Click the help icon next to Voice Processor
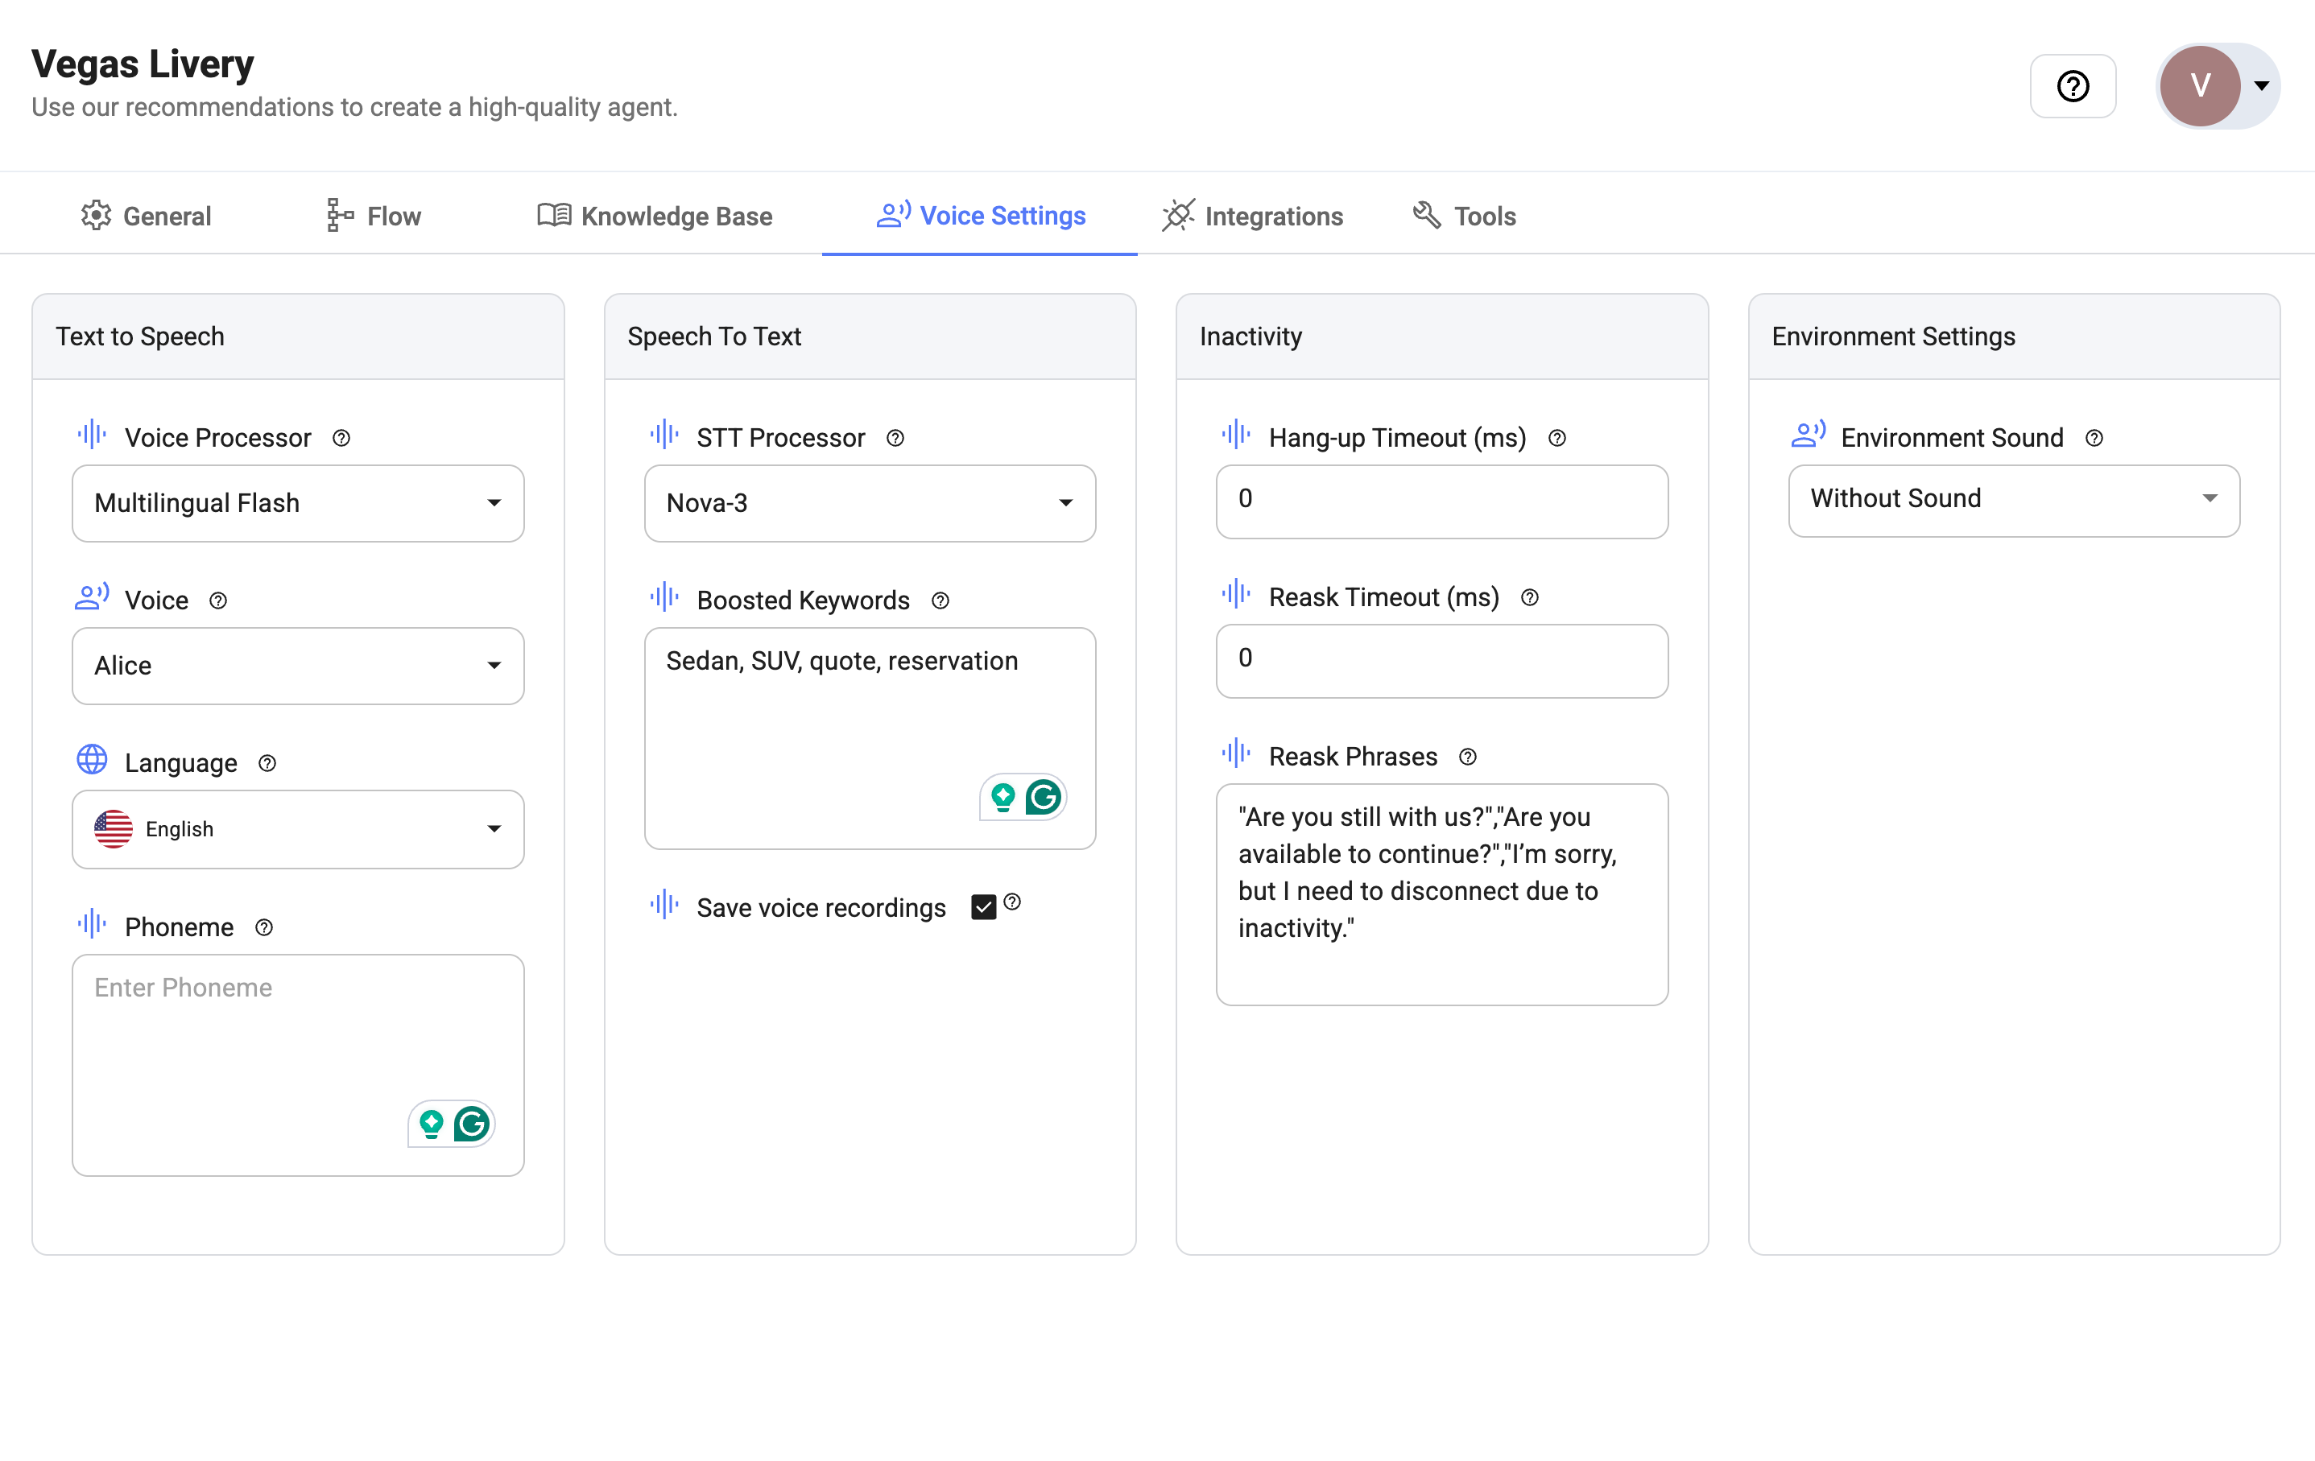The width and height of the screenshot is (2315, 1461). [341, 438]
